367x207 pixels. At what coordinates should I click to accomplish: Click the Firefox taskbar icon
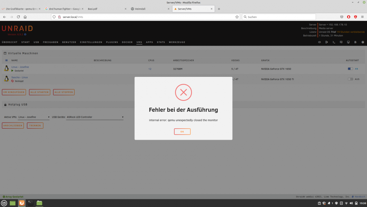(22, 203)
